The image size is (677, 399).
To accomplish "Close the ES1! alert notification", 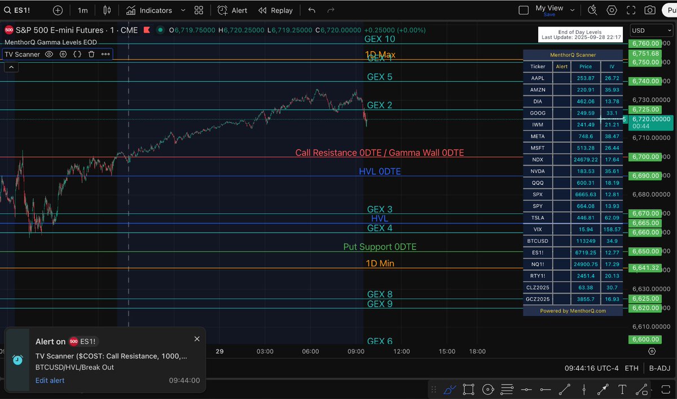I will click(x=197, y=339).
